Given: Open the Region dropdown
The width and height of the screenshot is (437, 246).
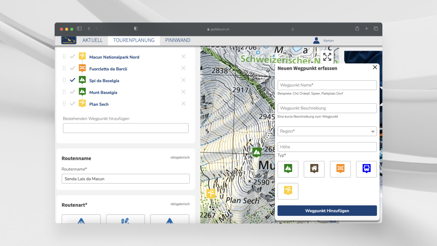Looking at the screenshot, I should [327, 131].
